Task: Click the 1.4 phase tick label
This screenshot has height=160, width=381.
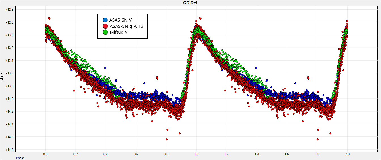Action: pos(257,154)
